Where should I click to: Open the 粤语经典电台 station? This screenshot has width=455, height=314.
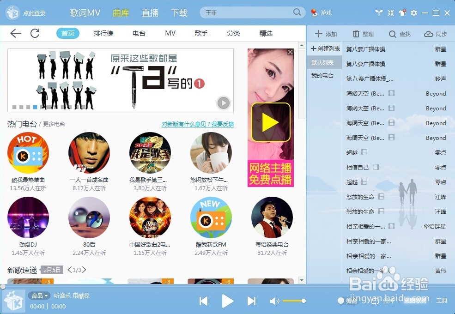tap(272, 217)
